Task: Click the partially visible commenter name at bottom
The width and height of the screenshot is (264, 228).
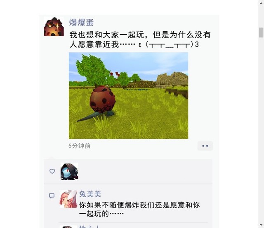Action: [89, 227]
